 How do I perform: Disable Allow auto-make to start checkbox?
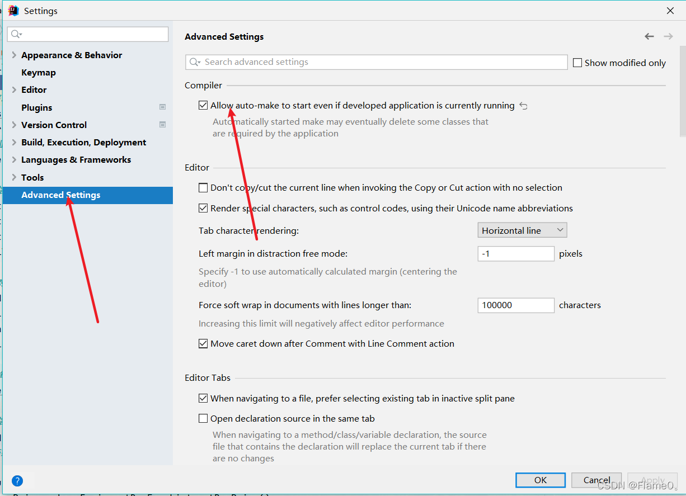[x=203, y=105]
